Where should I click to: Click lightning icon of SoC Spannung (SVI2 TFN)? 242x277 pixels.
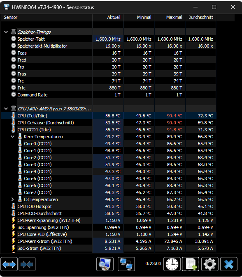click(x=13, y=227)
